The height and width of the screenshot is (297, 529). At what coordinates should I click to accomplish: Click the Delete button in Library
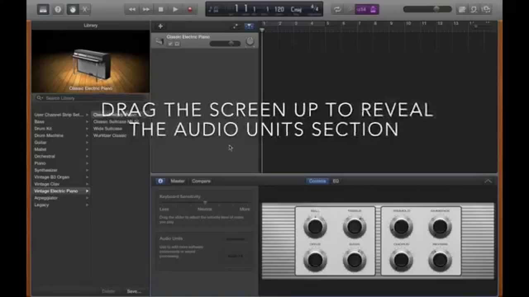pyautogui.click(x=108, y=291)
